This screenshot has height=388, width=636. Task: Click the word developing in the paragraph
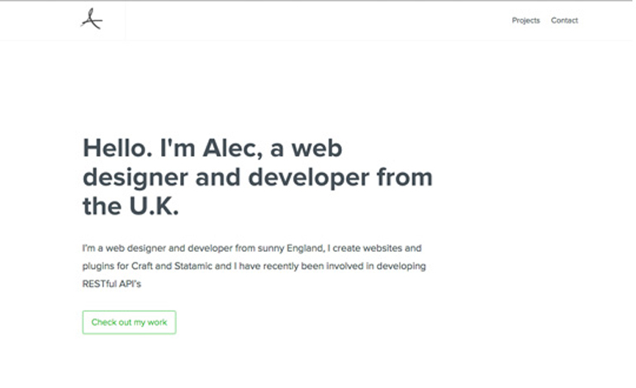[x=401, y=267]
